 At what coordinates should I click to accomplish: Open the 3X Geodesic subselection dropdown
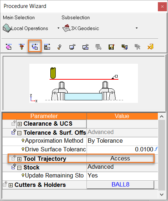pyautogui.click(x=136, y=28)
